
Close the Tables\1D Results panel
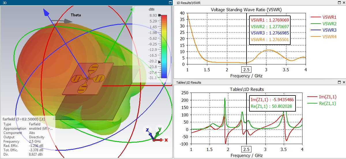(344, 82)
